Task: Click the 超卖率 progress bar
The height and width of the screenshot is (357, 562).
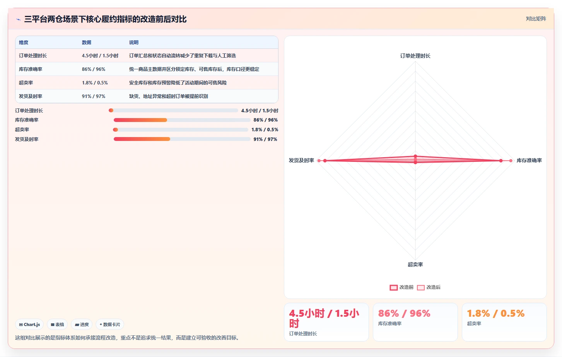Action: (181, 130)
